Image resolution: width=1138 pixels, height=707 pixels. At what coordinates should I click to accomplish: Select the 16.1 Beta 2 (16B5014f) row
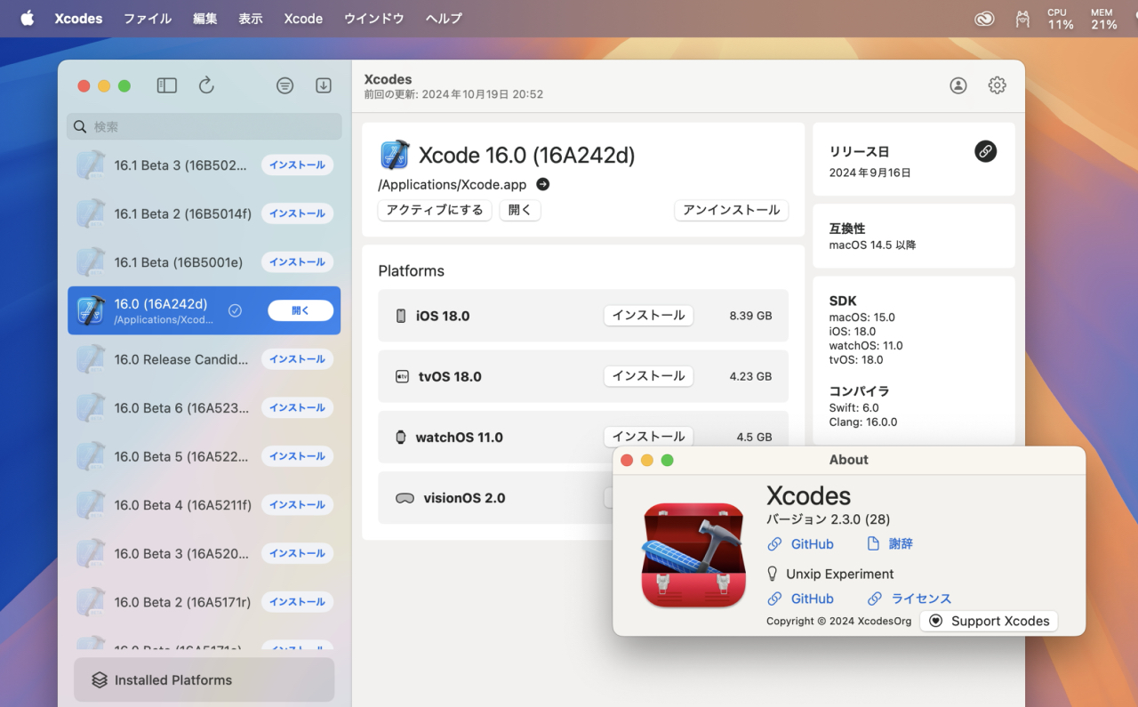(204, 213)
